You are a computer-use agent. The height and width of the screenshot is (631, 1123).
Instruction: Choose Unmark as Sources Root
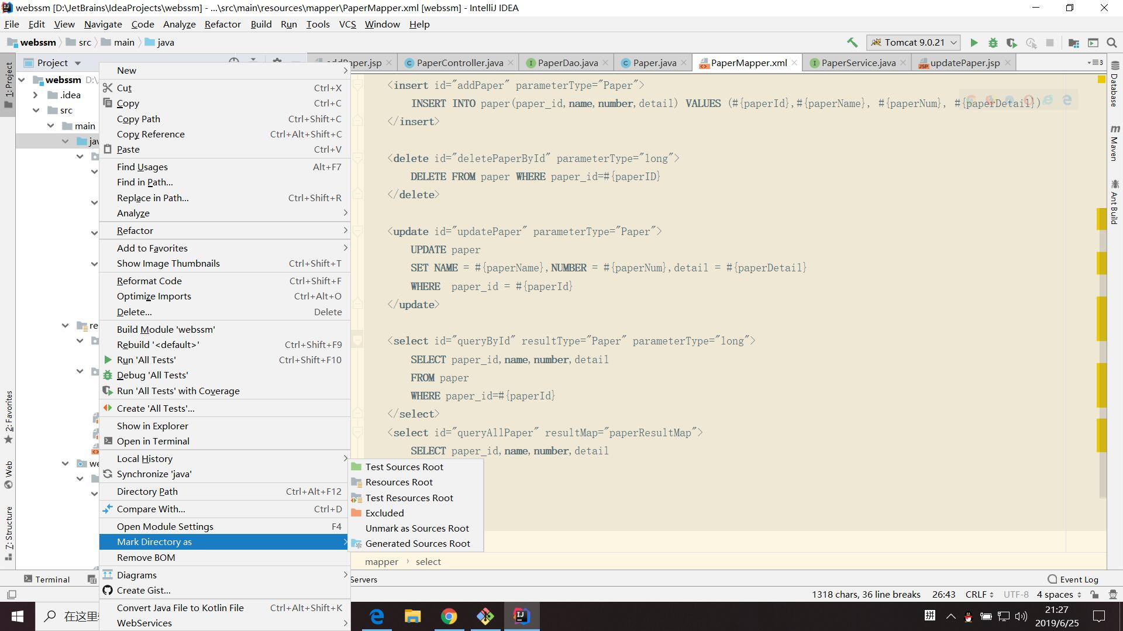(x=416, y=528)
